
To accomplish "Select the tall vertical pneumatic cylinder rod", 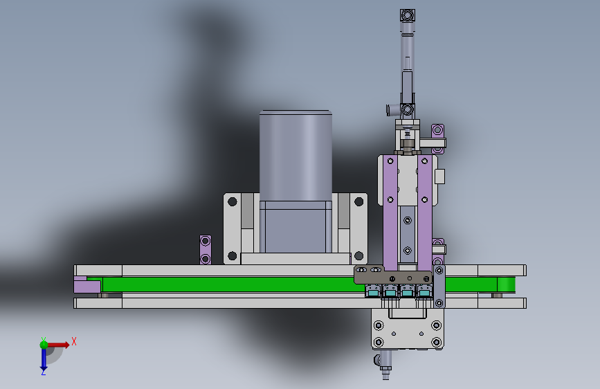I will 407,62.
